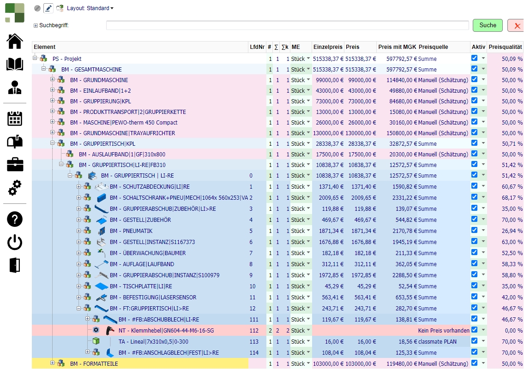Open the briefcase icon in sidebar
The height and width of the screenshot is (369, 524).
coord(15,164)
